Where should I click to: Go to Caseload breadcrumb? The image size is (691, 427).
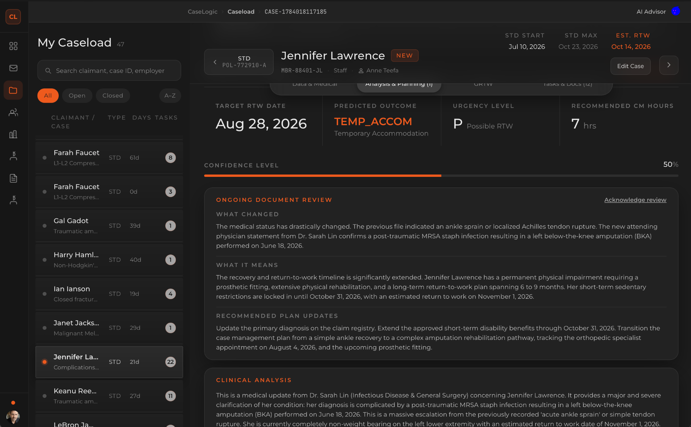(241, 11)
